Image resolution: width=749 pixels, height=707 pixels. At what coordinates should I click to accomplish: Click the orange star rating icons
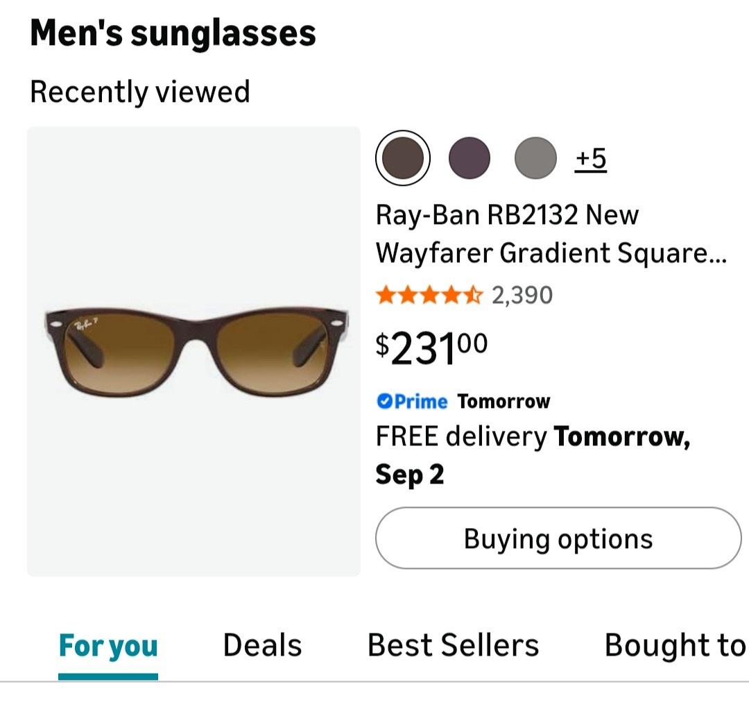(x=429, y=296)
